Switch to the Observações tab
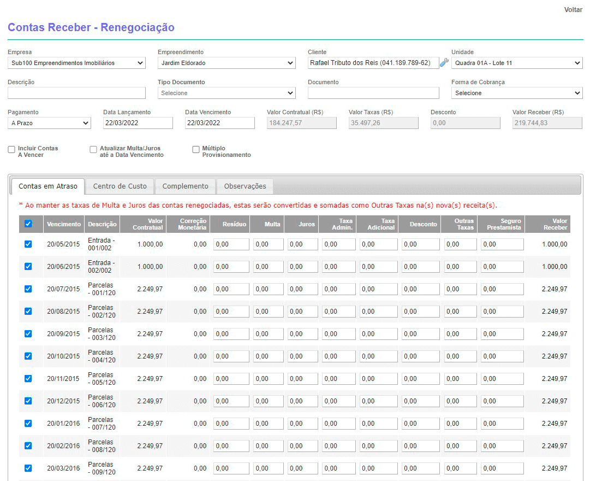Viewport: 596px width, 481px height. pyautogui.click(x=245, y=186)
